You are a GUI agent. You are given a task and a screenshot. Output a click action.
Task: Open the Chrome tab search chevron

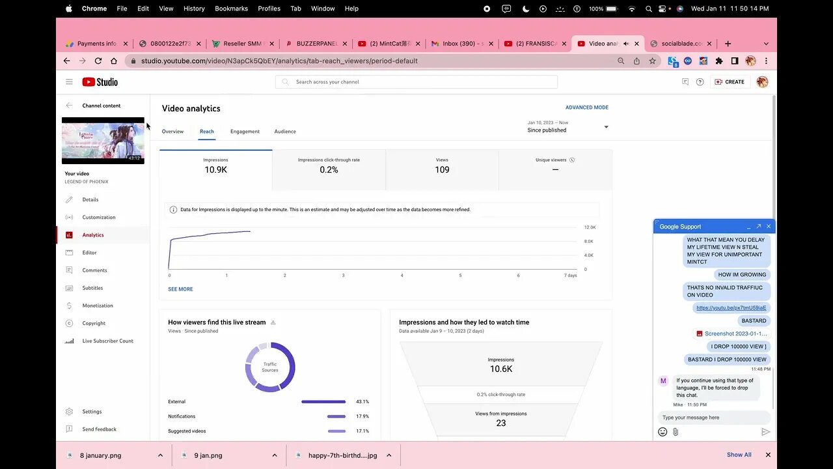(x=766, y=44)
